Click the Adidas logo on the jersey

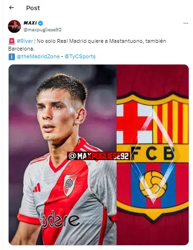[37, 187]
